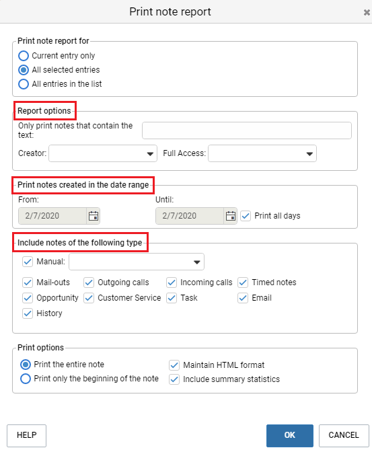The image size is (372, 452).
Task: Expand the Creator dropdown
Action: pyautogui.click(x=103, y=153)
